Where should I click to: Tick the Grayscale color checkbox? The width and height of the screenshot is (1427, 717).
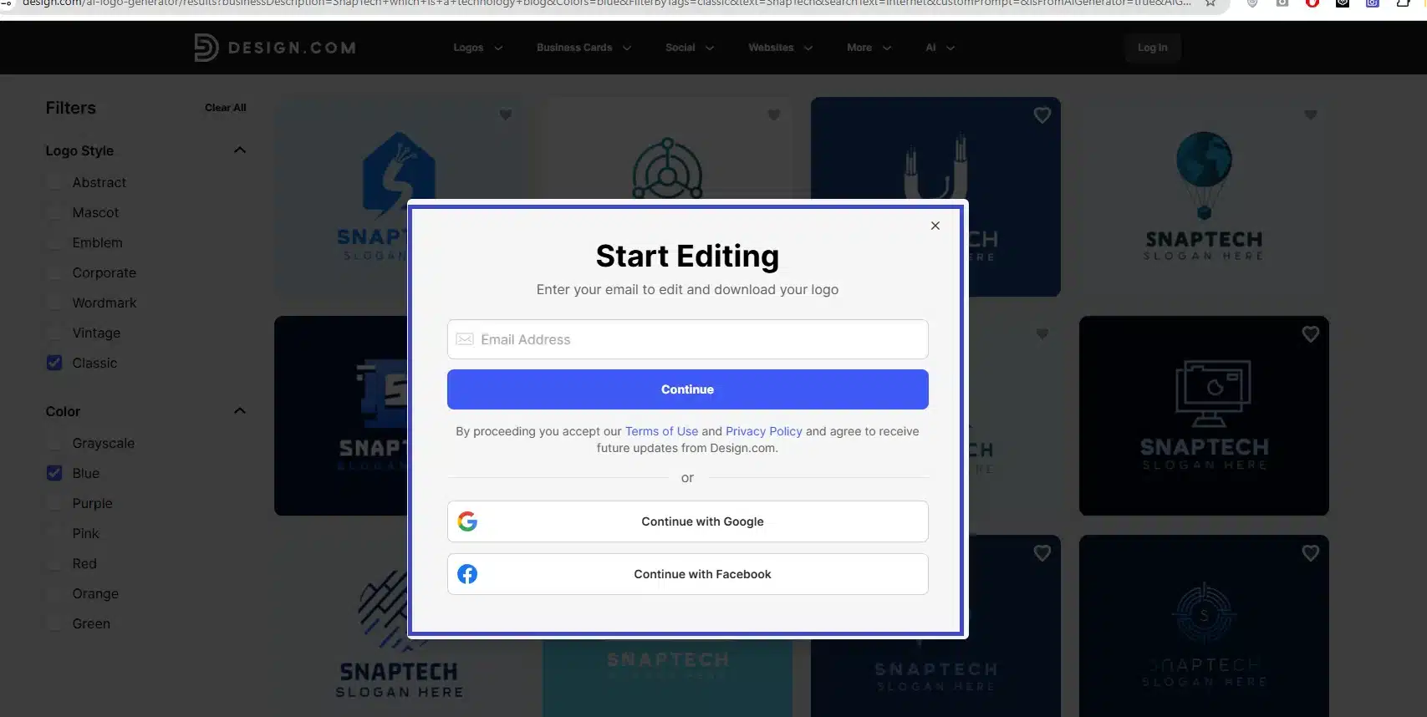coord(54,443)
